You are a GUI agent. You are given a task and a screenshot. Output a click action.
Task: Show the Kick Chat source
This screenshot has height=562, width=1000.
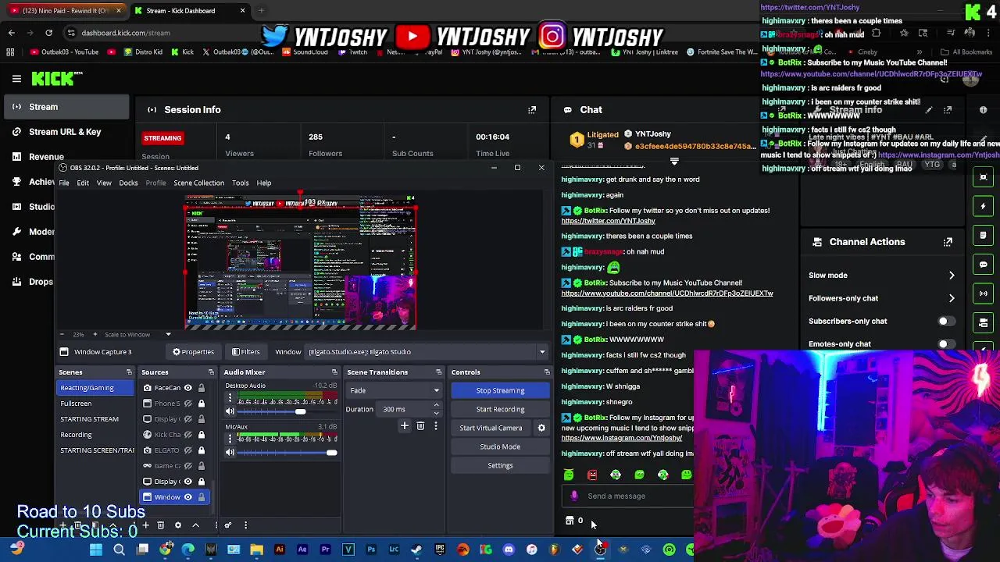point(187,435)
